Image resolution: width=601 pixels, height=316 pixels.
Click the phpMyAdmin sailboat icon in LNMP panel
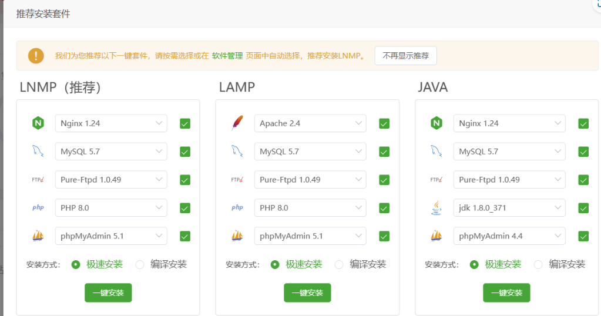click(38, 236)
